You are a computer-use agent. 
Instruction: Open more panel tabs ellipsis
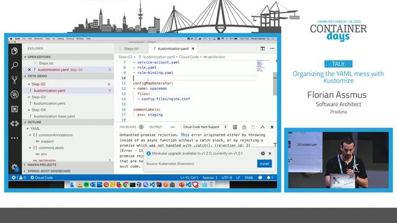[x=172, y=127]
